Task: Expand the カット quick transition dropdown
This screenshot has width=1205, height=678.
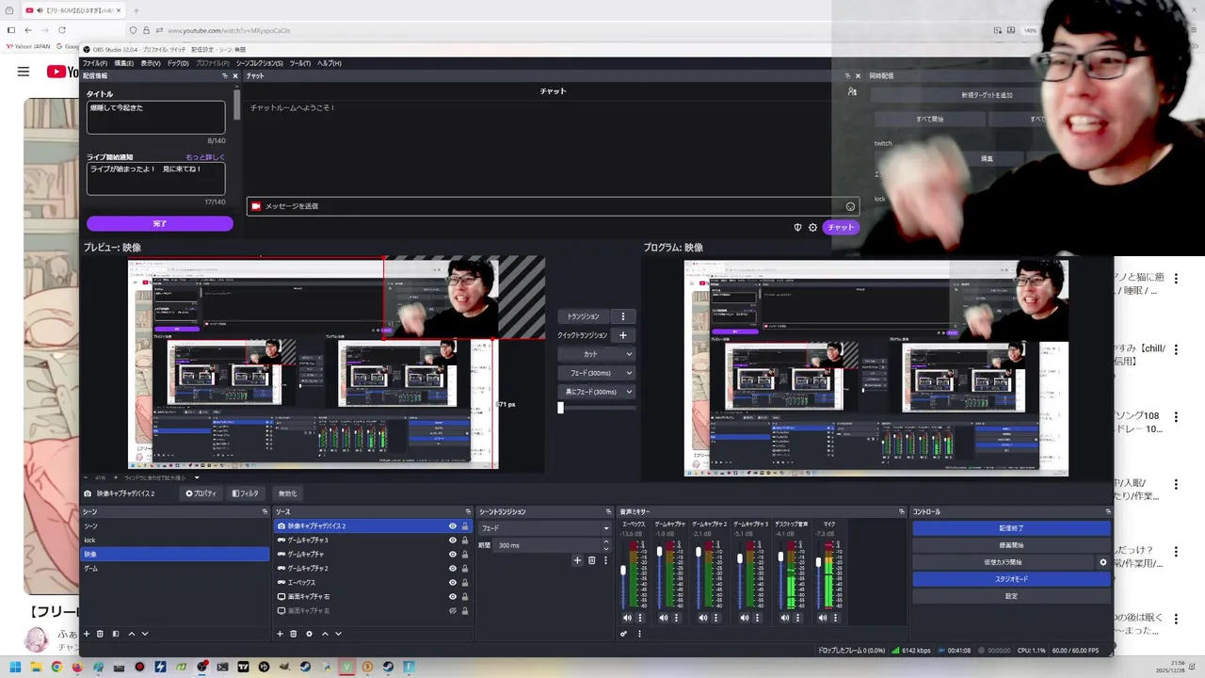Action: pyautogui.click(x=629, y=354)
